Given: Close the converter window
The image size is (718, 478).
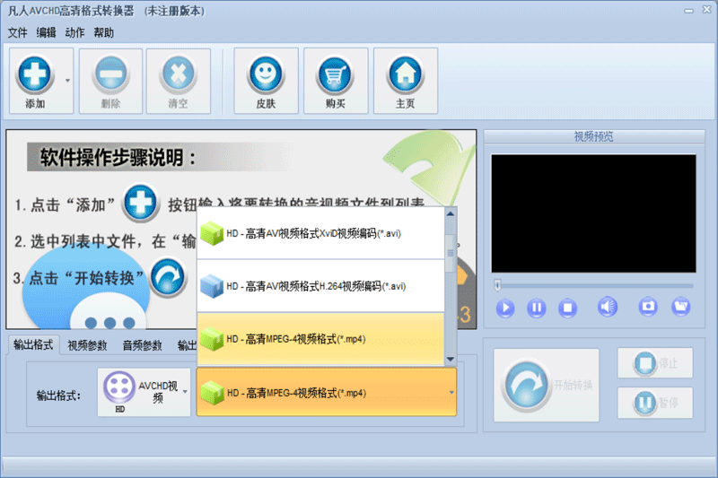Looking at the screenshot, I should point(706,10).
